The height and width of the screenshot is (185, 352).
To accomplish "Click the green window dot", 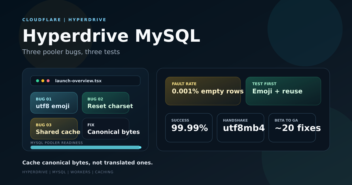I will click(x=38, y=81).
